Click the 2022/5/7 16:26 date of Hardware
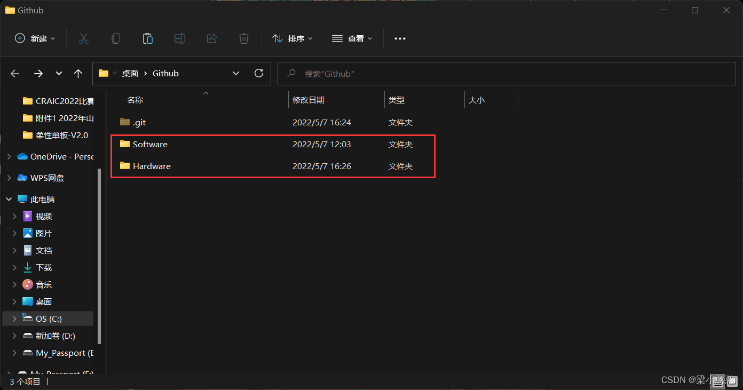The image size is (743, 390). pos(322,166)
